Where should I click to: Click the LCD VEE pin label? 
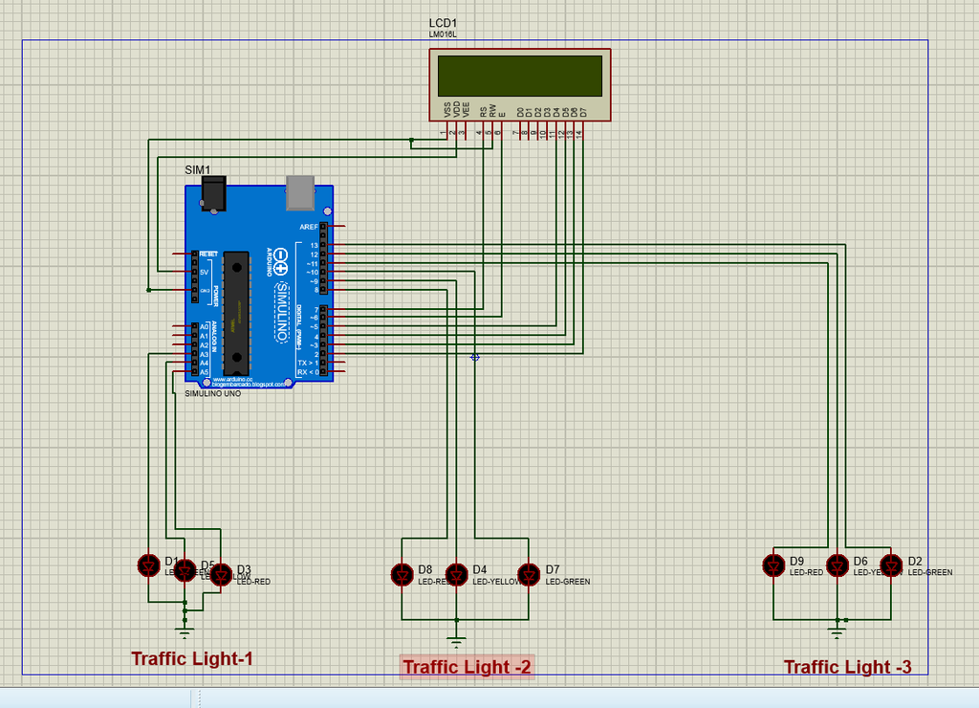[466, 110]
